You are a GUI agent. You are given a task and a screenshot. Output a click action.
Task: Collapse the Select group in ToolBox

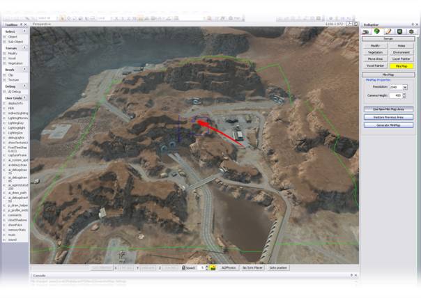pyautogui.click(x=24, y=31)
